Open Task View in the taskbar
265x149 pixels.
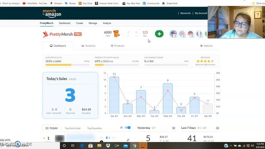point(73,146)
